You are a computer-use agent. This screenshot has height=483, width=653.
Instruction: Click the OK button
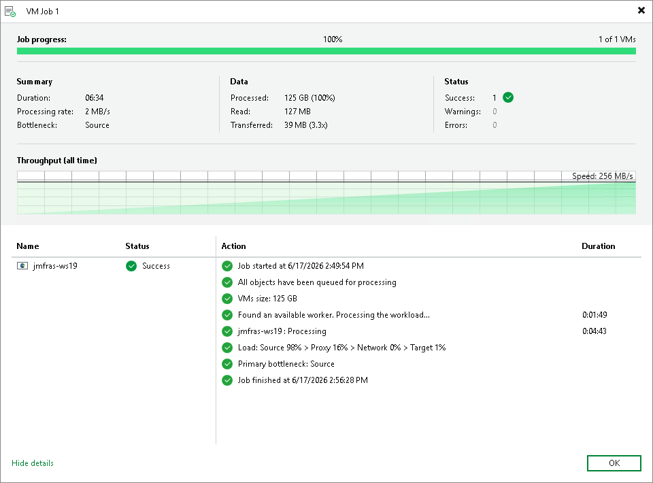[x=614, y=463]
